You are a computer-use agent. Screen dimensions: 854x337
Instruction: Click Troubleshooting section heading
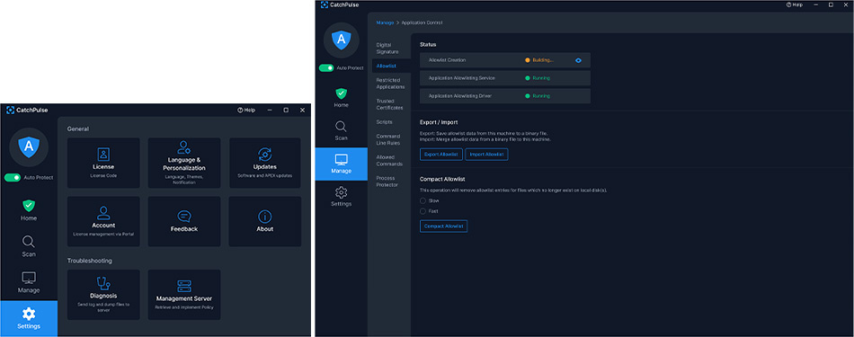click(x=89, y=261)
